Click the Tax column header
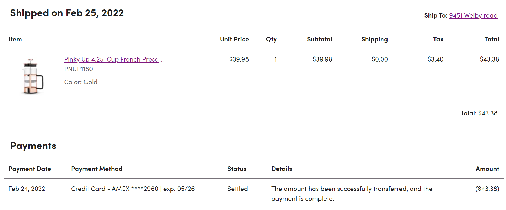Viewport: 506px width, 210px height. (x=438, y=39)
